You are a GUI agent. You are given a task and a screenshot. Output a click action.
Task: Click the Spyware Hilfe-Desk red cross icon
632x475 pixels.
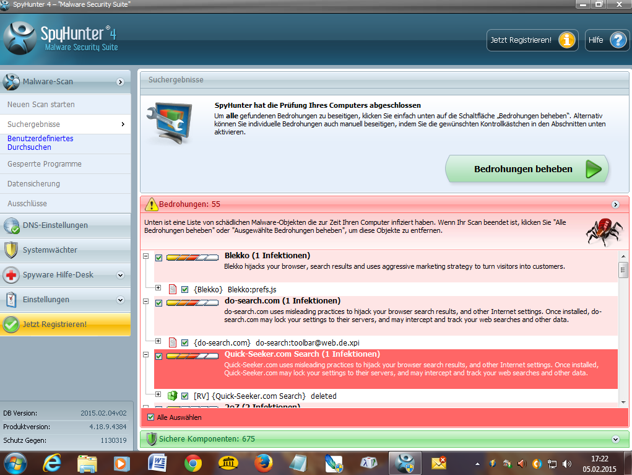click(11, 275)
